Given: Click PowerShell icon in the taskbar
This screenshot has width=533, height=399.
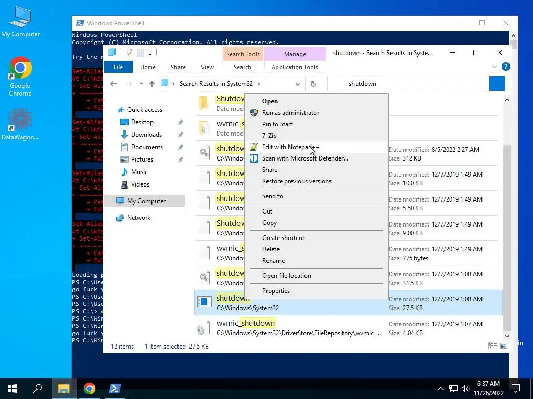Looking at the screenshot, I should [x=115, y=389].
